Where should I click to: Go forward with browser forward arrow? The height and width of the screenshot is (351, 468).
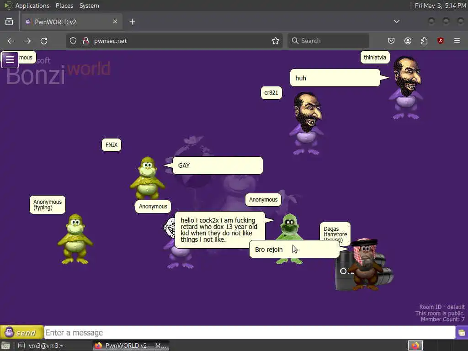[27, 41]
